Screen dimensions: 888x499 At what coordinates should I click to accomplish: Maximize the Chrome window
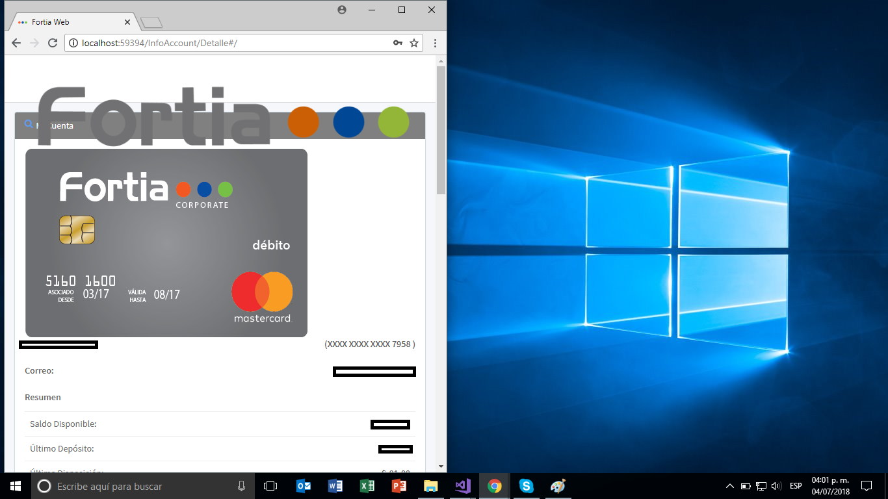coord(402,10)
